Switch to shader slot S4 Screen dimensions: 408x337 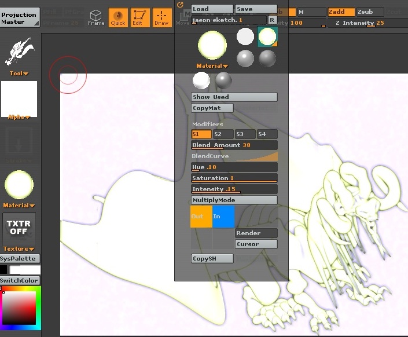click(267, 134)
